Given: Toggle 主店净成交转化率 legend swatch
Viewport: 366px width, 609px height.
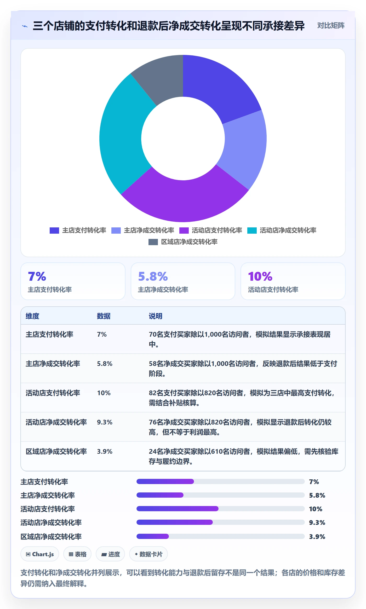Looking at the screenshot, I should pyautogui.click(x=116, y=231).
